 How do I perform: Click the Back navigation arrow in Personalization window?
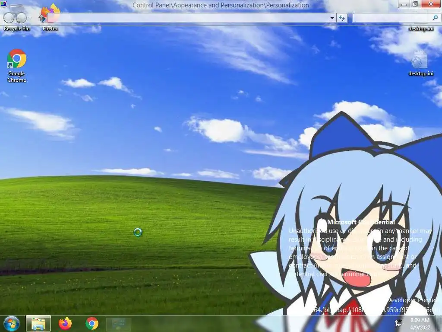click(x=9, y=18)
